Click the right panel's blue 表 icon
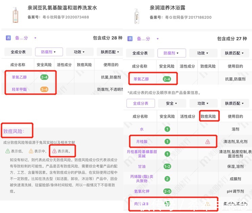 [x=130, y=39]
